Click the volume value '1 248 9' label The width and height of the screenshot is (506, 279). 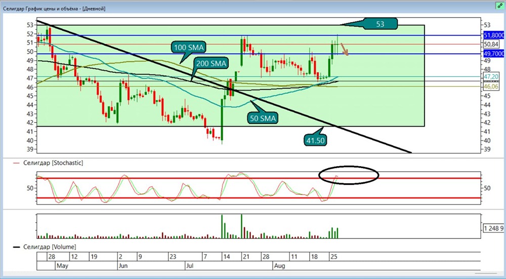(x=493, y=229)
